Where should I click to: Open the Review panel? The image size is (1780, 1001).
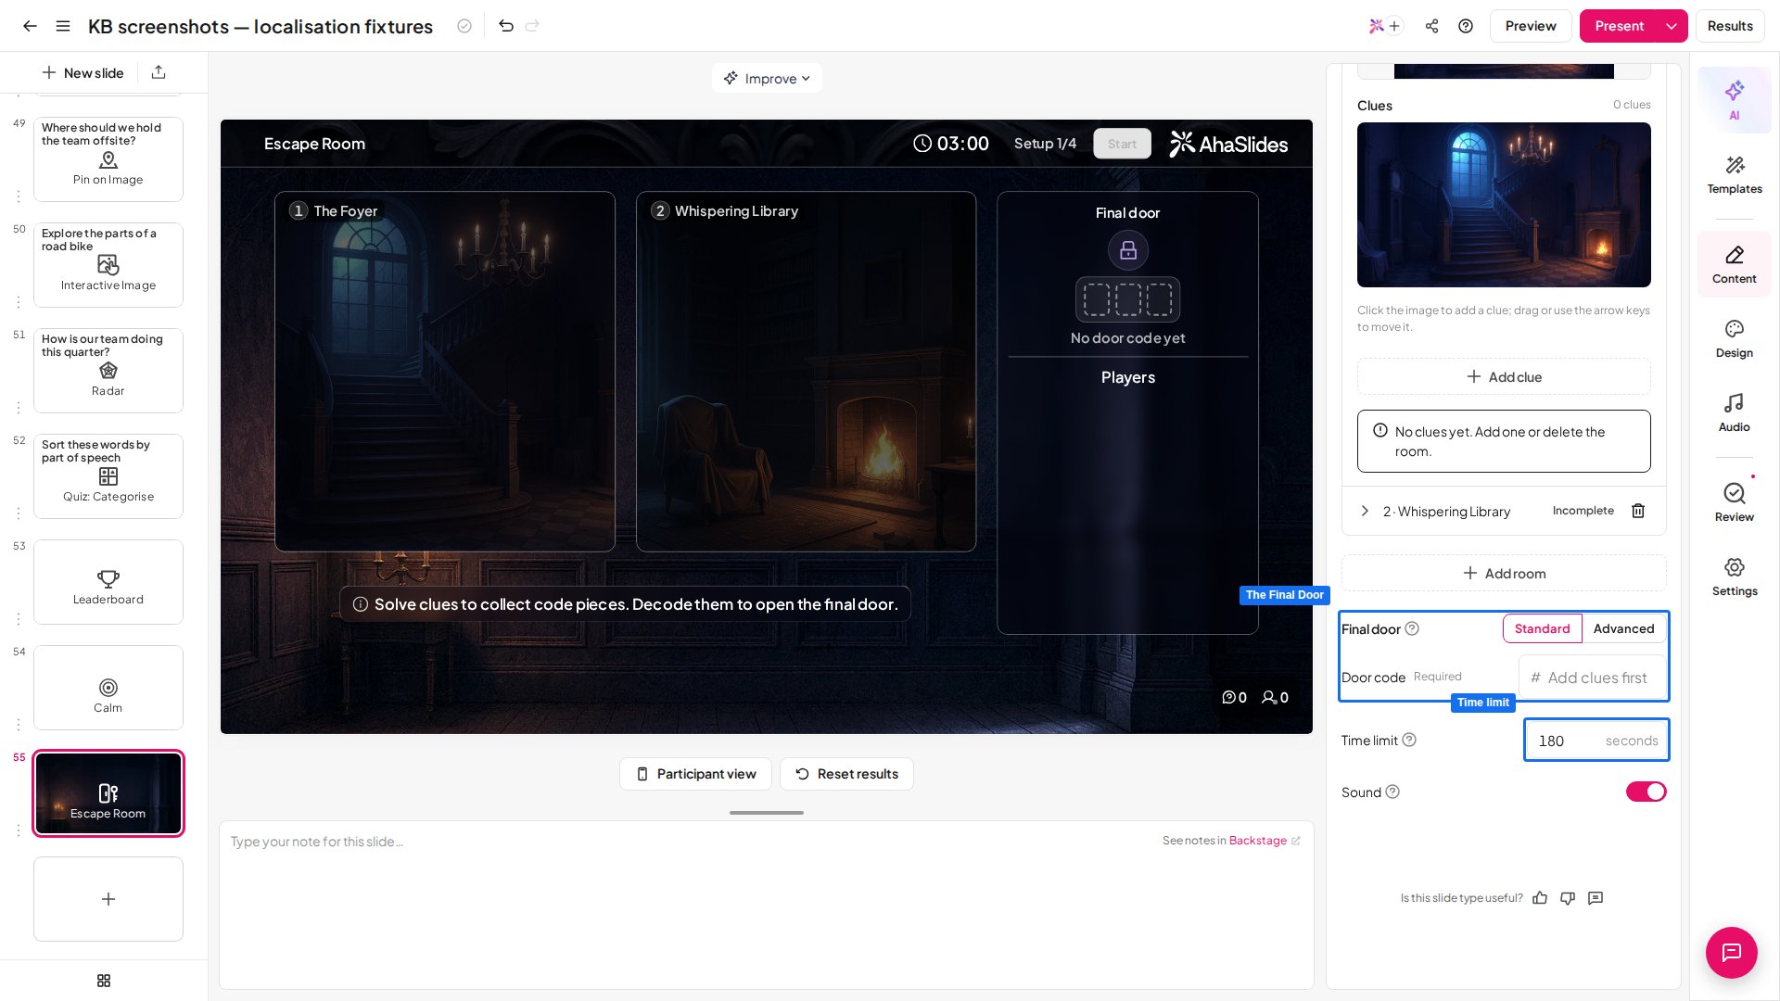1734,503
